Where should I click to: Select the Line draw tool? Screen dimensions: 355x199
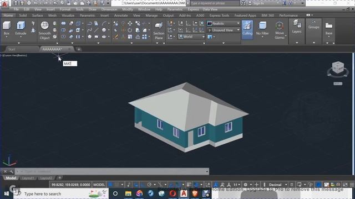click(x=97, y=30)
